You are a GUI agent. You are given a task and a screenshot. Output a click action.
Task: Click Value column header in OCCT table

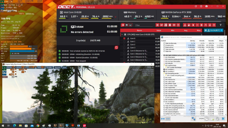(x=159, y=30)
